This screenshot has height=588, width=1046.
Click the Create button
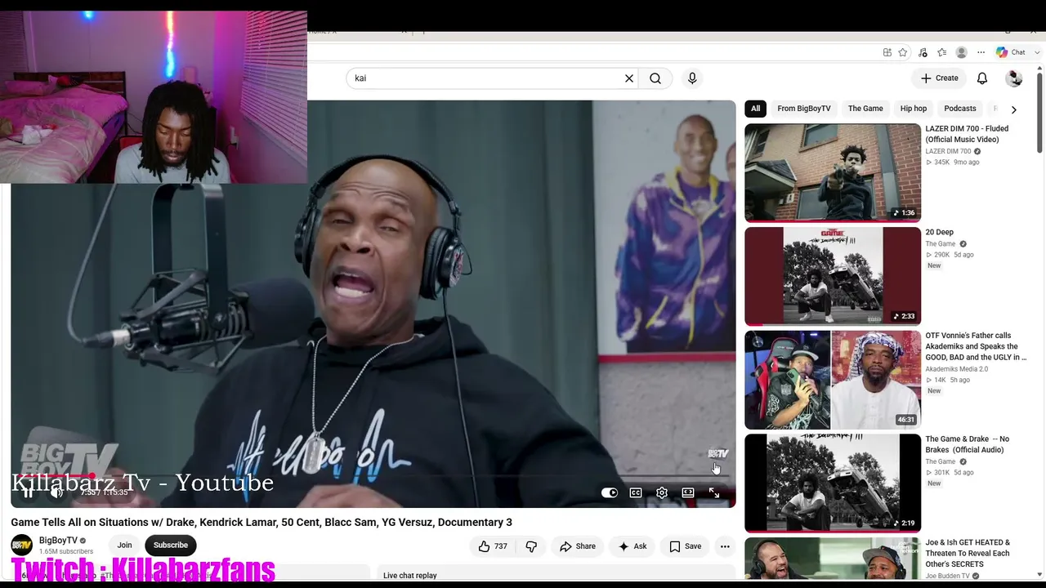(939, 78)
